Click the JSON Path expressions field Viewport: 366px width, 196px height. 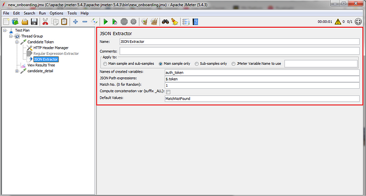[x=262, y=79]
